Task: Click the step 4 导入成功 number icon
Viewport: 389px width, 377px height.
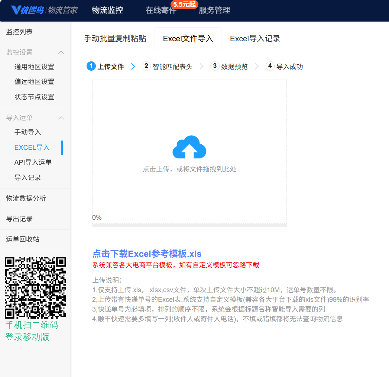Action: click(270, 66)
